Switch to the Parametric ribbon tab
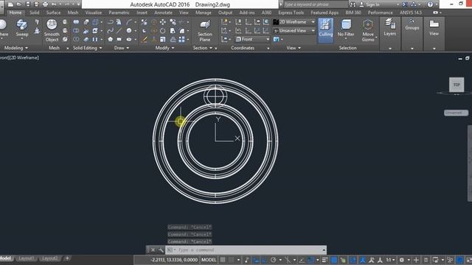The image size is (472, 265). coord(119,13)
